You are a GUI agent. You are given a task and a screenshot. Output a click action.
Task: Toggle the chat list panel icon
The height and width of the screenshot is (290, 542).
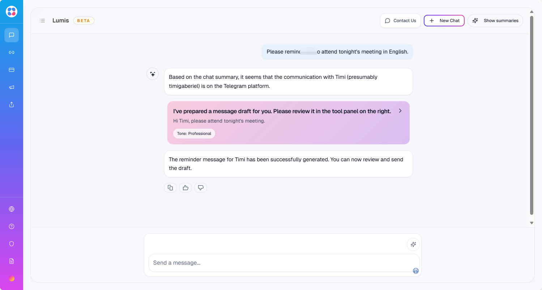(42, 21)
